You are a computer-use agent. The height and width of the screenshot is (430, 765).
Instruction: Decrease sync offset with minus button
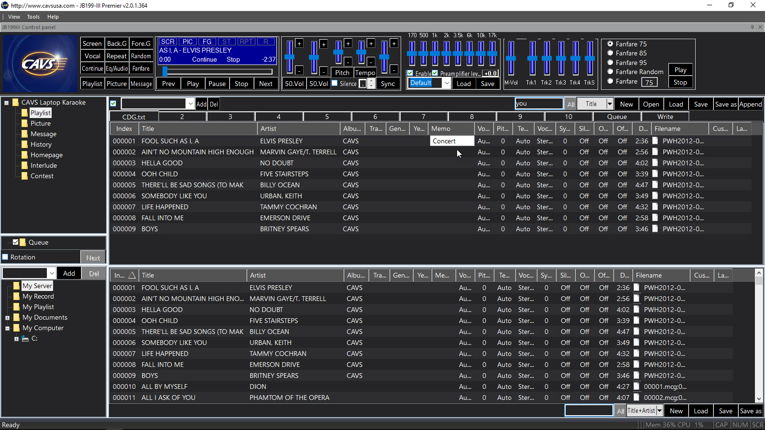394,70
